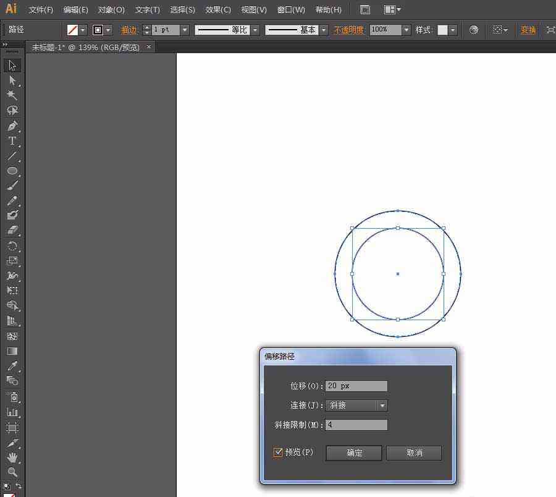
Task: Open Adobe Bridge via Br icon
Action: [365, 10]
